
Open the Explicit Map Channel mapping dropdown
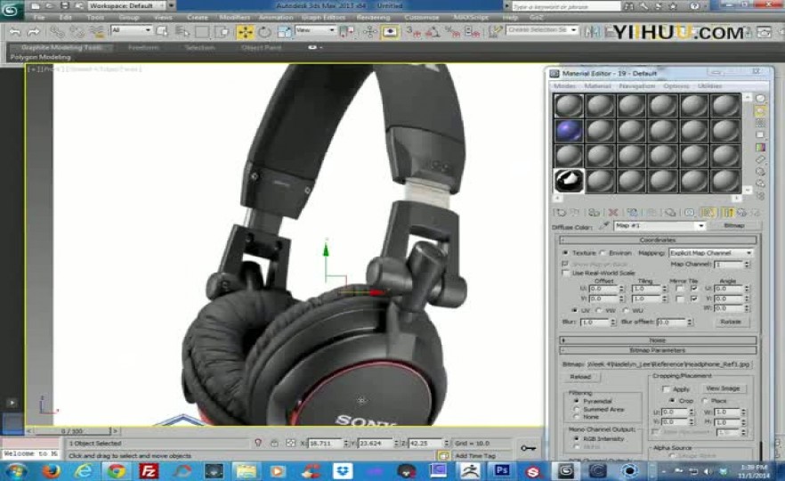(x=749, y=253)
